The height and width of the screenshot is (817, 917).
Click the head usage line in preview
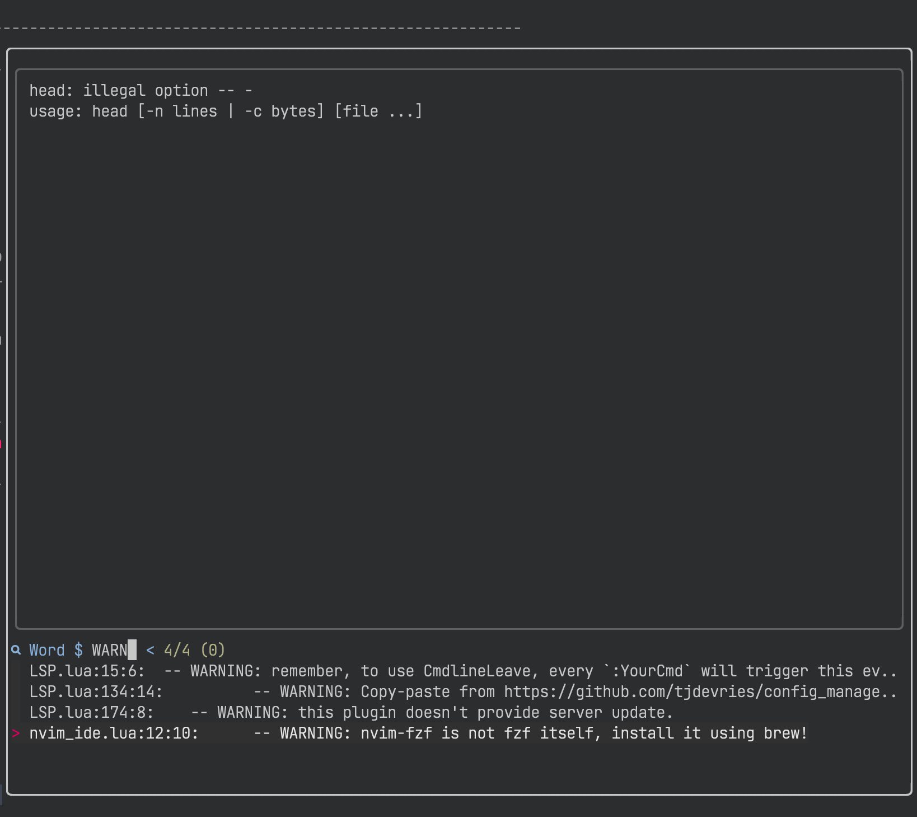[x=226, y=111]
